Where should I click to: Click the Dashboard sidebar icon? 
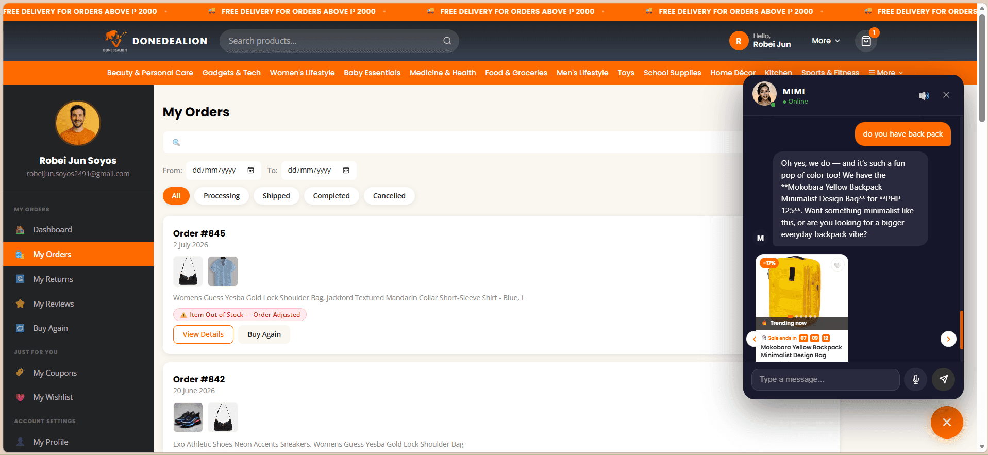20,230
